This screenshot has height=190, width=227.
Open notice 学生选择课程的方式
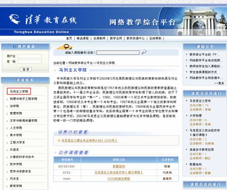point(203,72)
